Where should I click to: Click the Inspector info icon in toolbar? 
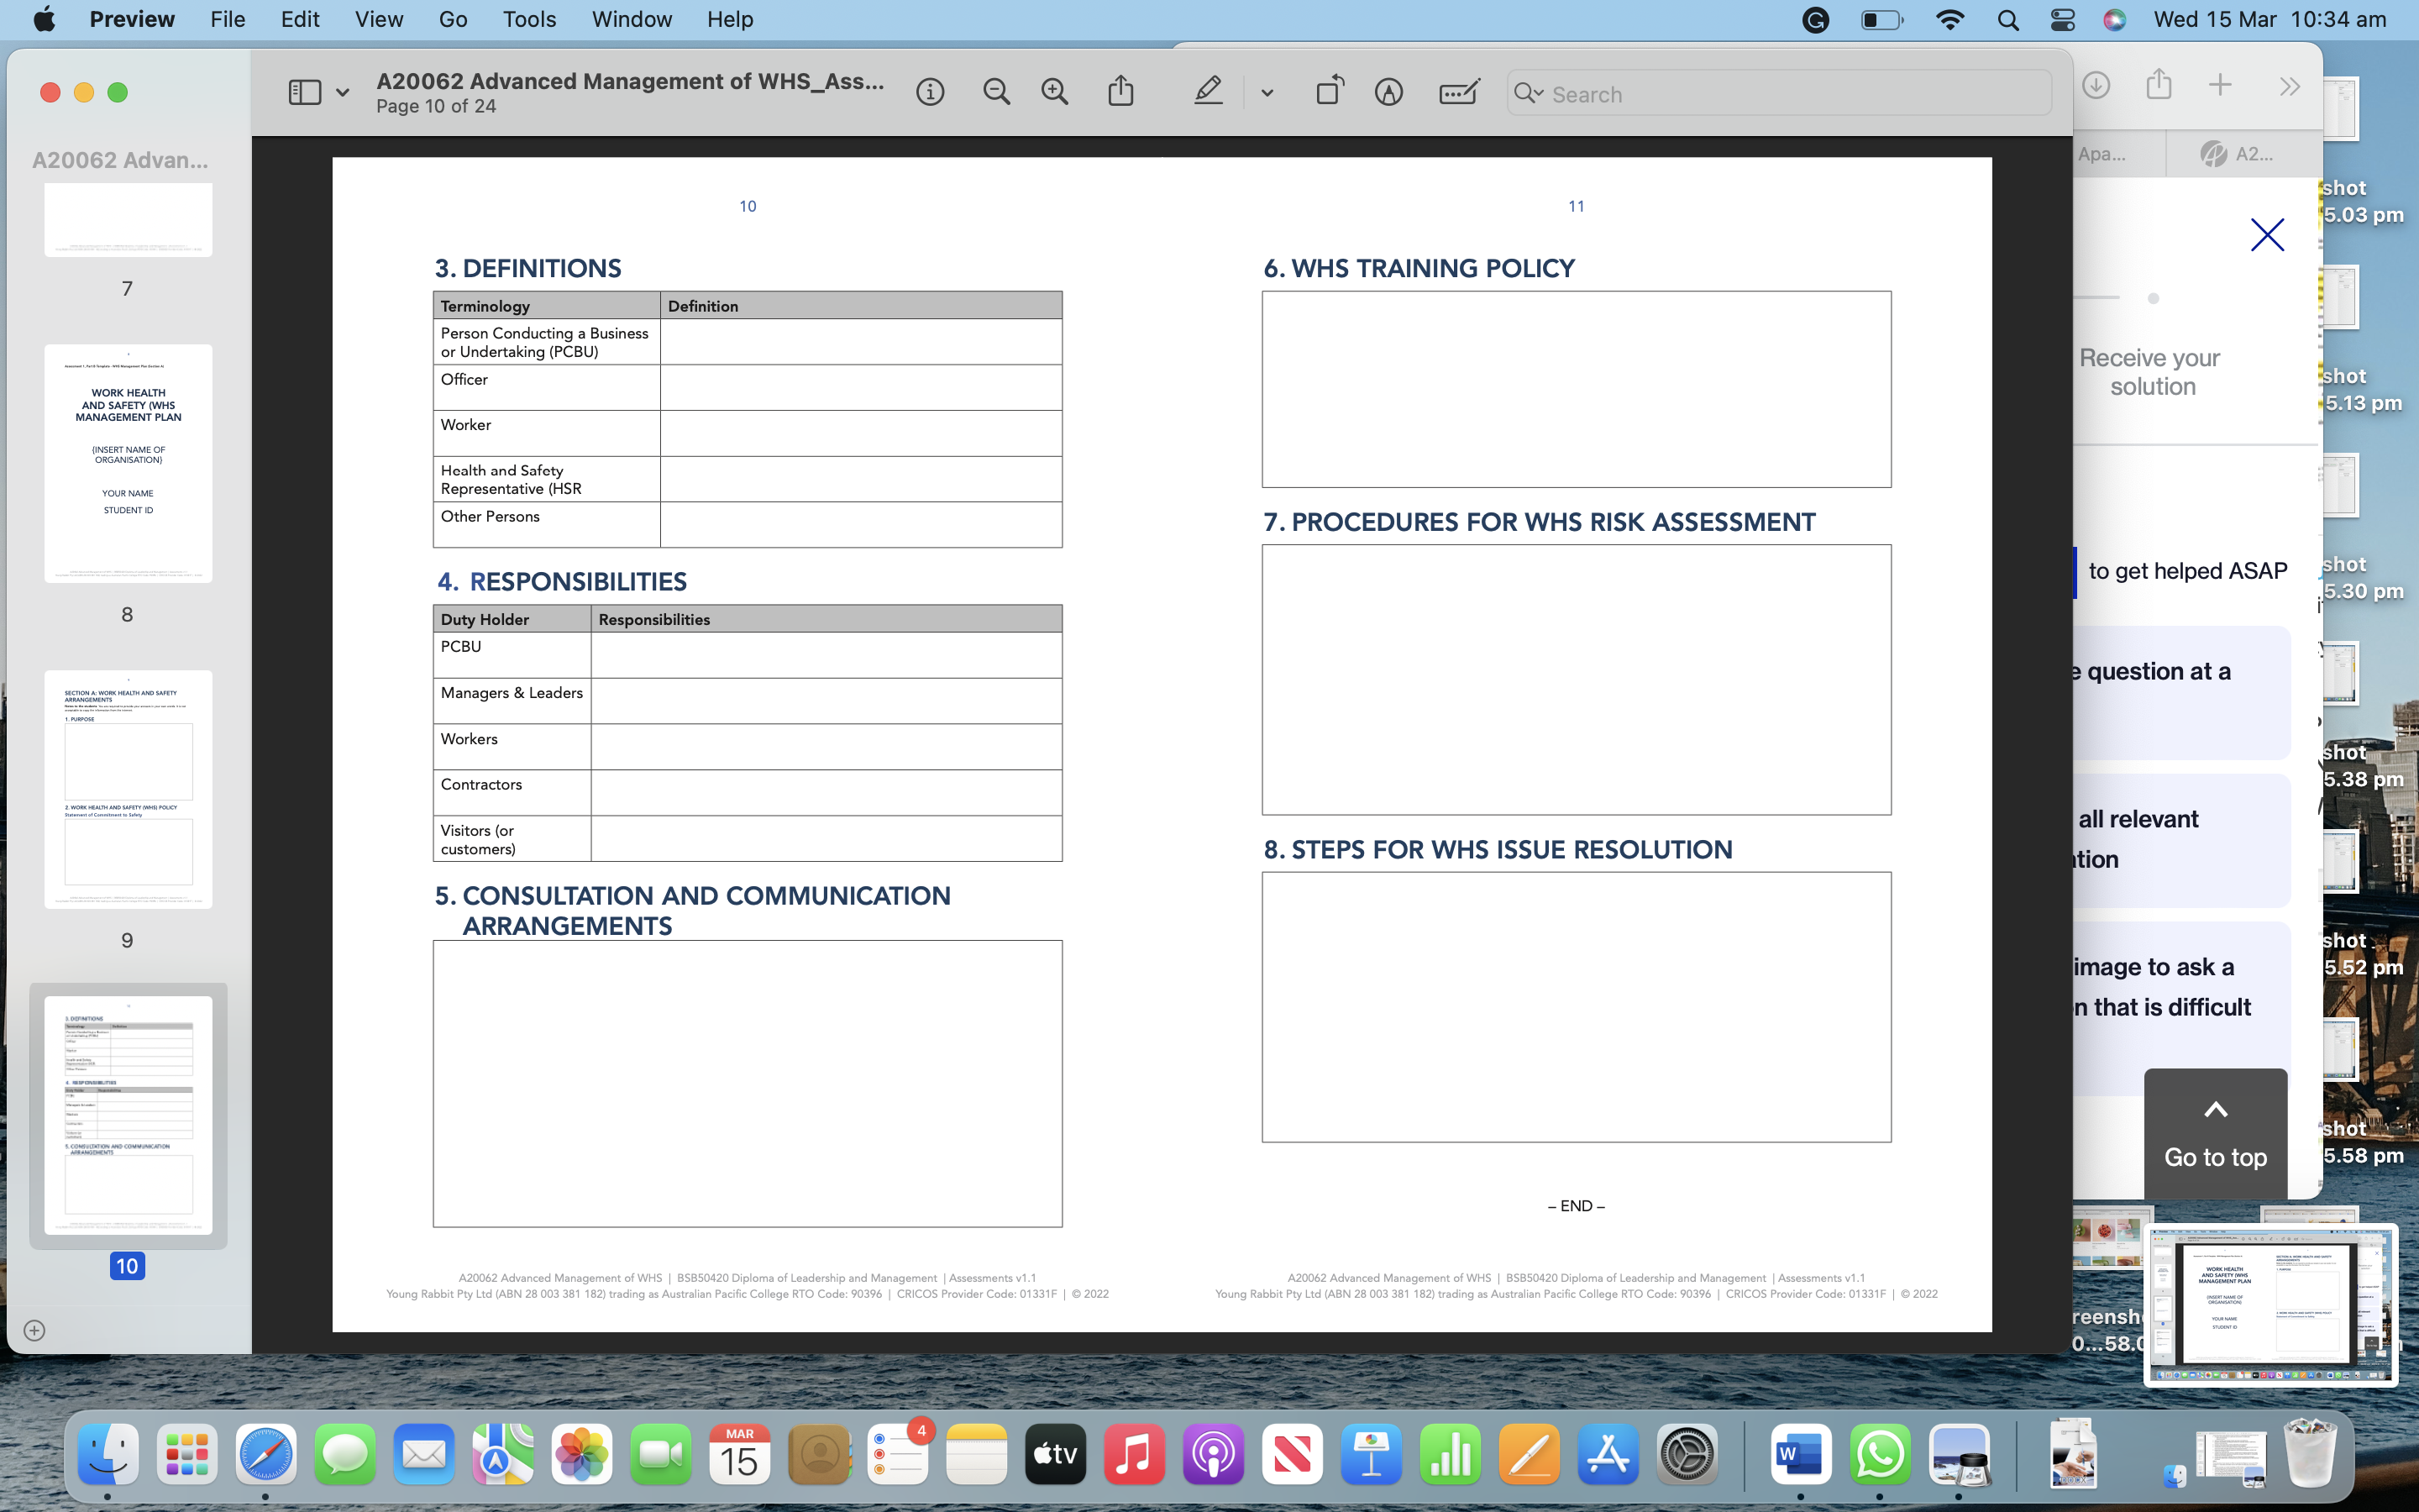[x=930, y=93]
